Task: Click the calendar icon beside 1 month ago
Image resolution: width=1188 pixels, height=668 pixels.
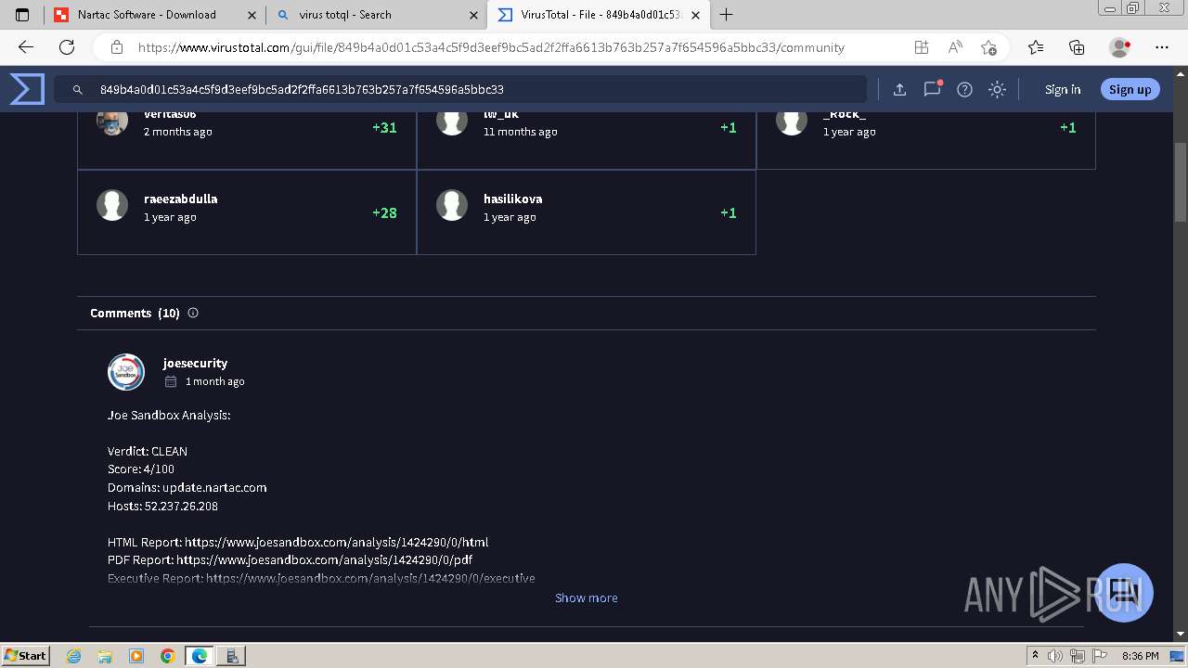Action: [171, 381]
